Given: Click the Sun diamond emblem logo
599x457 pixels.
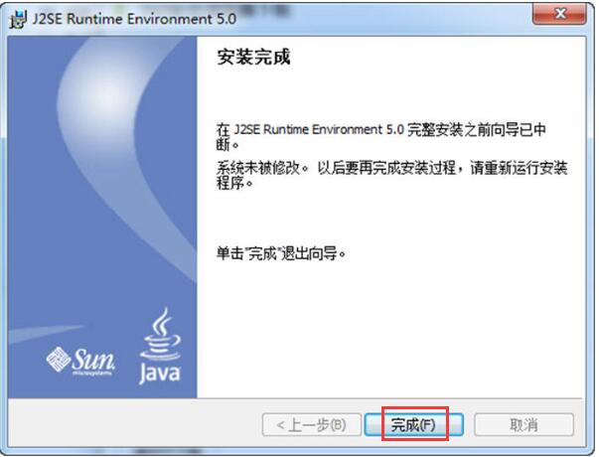Looking at the screenshot, I should point(58,359).
